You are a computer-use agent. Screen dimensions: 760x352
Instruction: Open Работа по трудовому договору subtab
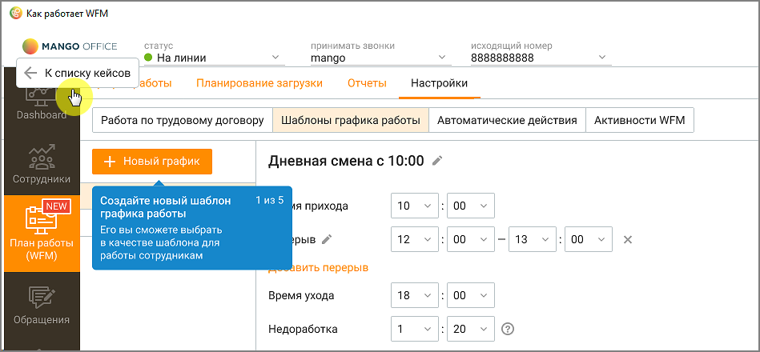point(183,120)
